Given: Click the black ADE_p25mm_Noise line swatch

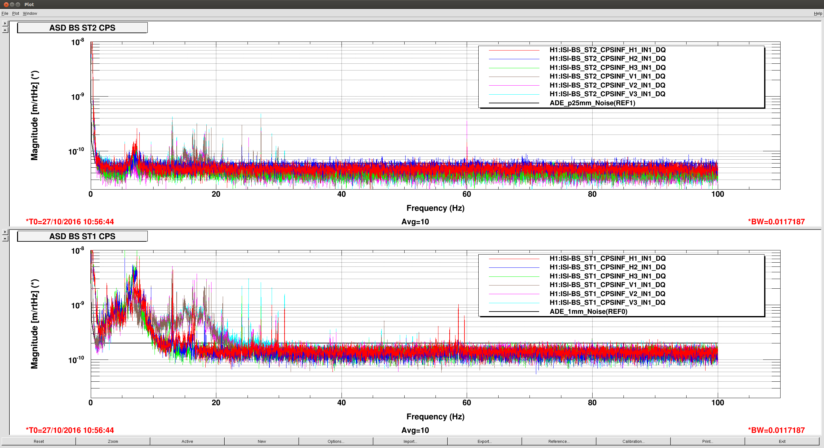Looking at the screenshot, I should click(x=514, y=103).
